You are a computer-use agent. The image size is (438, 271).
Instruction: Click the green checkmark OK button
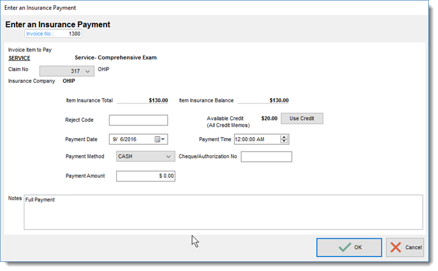coord(349,247)
